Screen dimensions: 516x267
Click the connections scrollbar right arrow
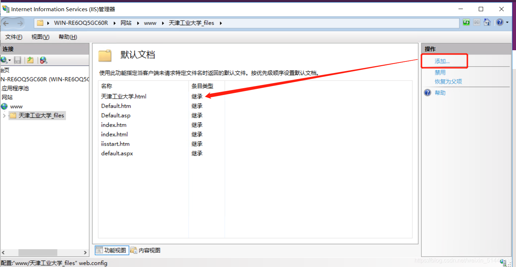tap(85, 253)
